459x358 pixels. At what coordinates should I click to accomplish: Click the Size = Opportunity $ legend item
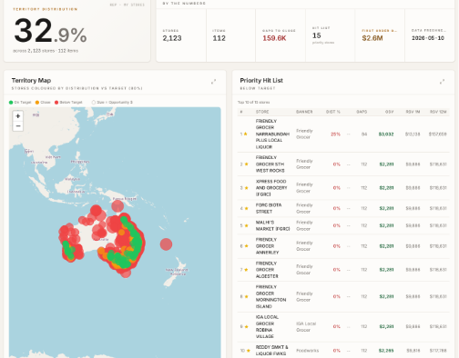coord(112,103)
